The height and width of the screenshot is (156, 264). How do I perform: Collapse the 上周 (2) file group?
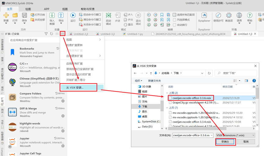tap(167, 93)
